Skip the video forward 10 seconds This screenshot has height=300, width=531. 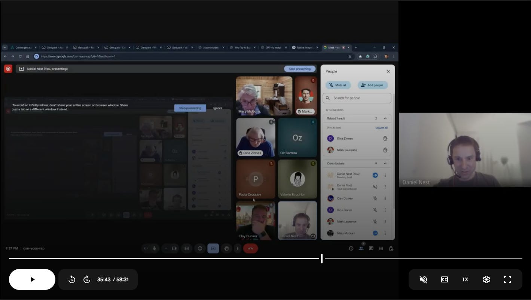click(87, 279)
